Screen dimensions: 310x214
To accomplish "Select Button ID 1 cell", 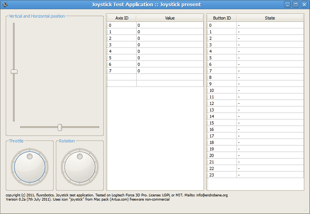I will [222, 32].
